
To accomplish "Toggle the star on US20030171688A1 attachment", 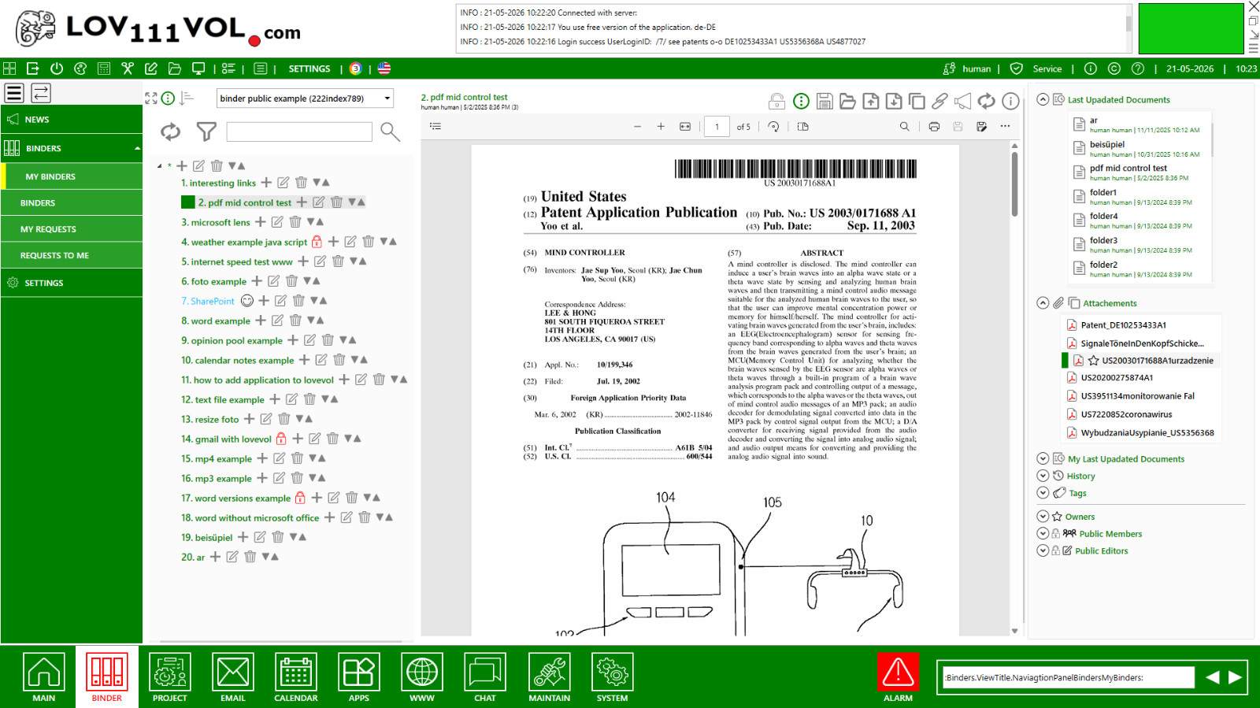I will 1093,361.
